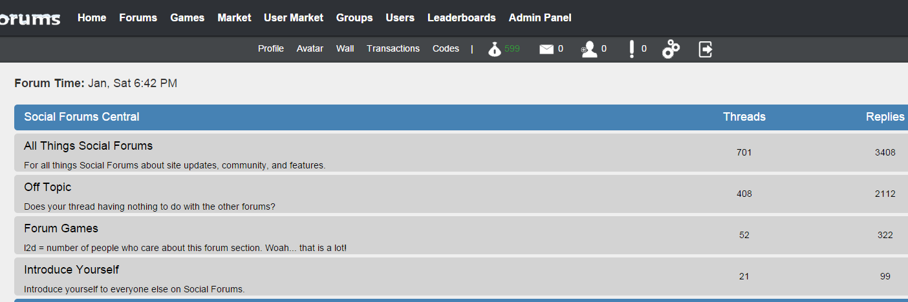
Task: Click the Threads column header
Action: click(x=744, y=117)
